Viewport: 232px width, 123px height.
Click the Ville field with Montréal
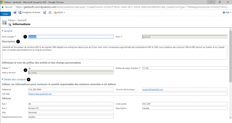(x=71, y=112)
